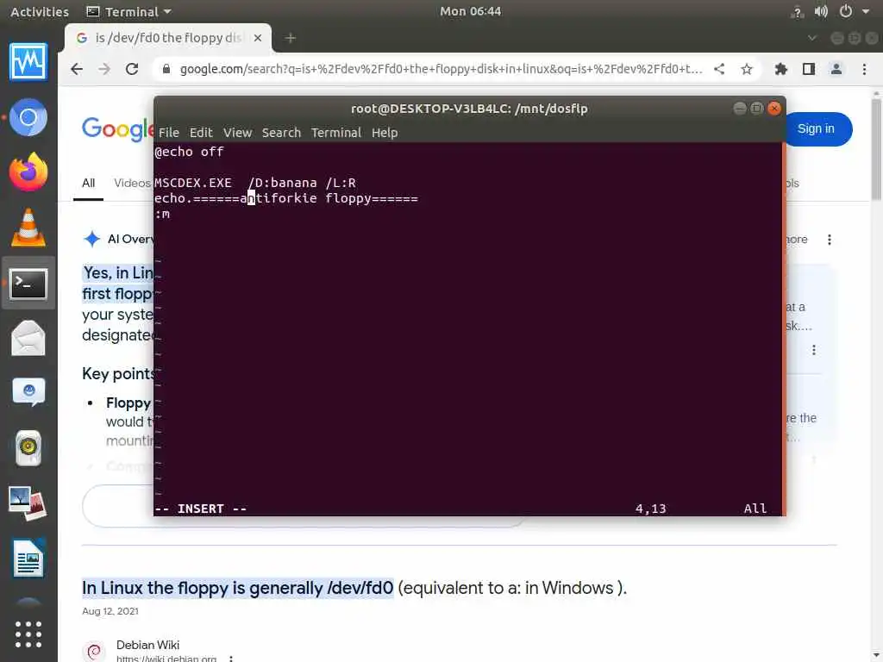Open the Activities overview
The height and width of the screenshot is (662, 883).
(x=40, y=11)
